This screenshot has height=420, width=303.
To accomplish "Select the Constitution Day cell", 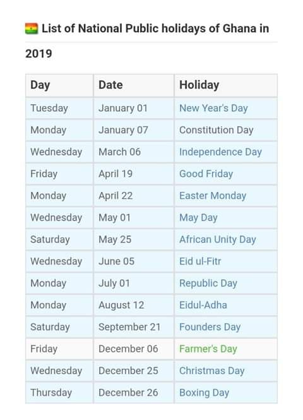I will (x=225, y=130).
